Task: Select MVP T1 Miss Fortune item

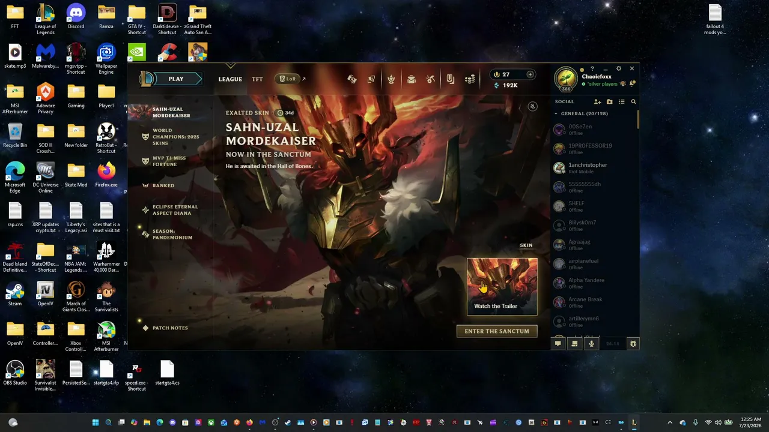Action: coord(168,161)
